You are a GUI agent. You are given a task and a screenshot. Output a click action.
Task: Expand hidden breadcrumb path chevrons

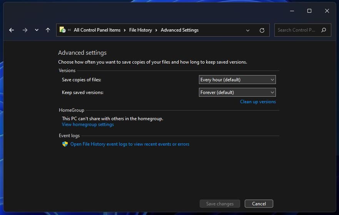pyautogui.click(x=69, y=30)
